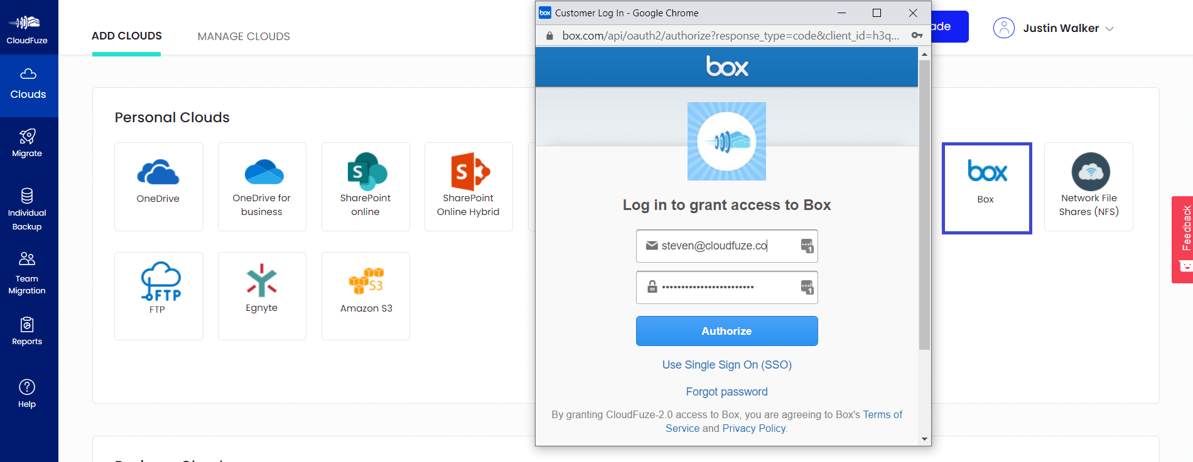Select the FTP cloud card
This screenshot has width=1193, height=462.
click(x=159, y=296)
